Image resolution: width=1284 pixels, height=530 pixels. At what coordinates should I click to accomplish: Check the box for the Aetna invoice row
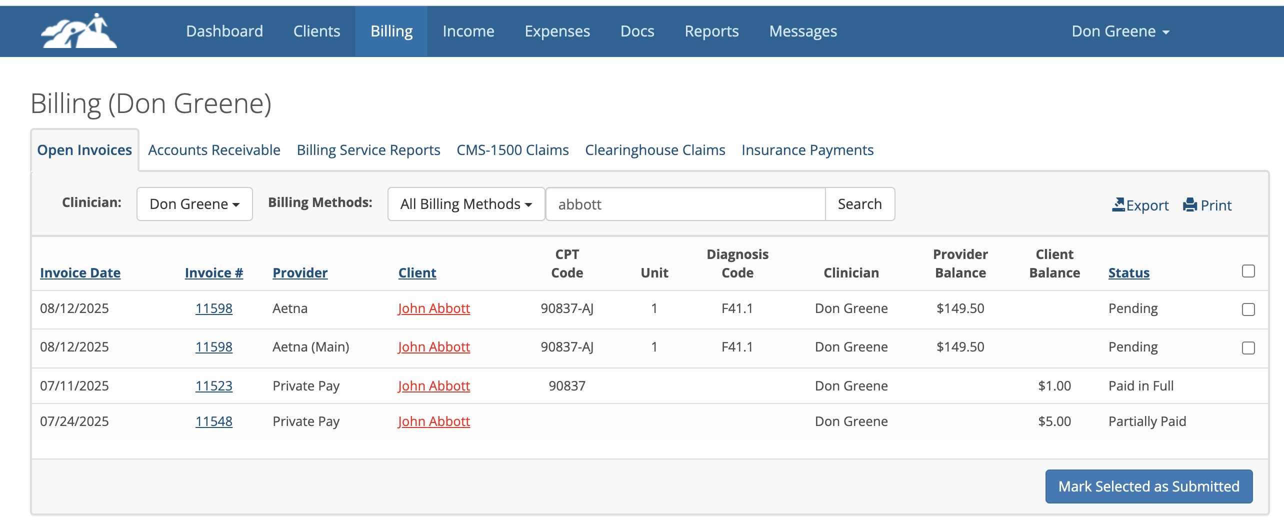(x=1248, y=309)
